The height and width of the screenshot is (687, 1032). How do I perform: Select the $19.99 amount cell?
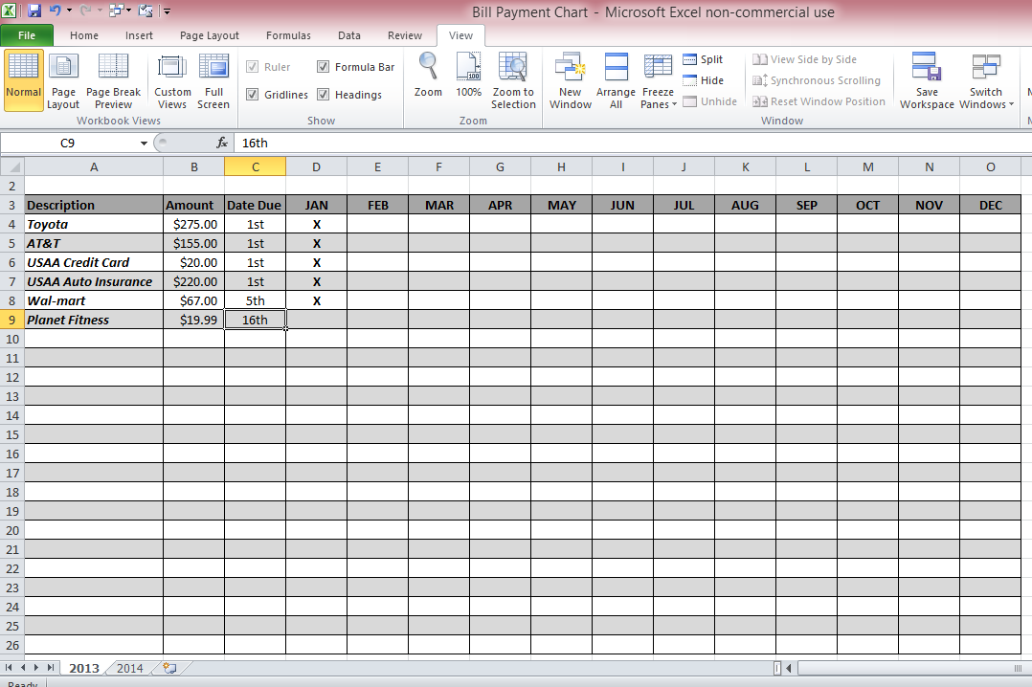(194, 320)
